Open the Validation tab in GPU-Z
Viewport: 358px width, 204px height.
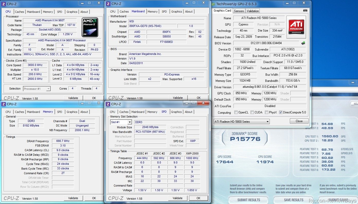tap(253, 11)
